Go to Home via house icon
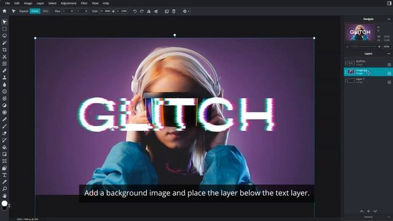Screen dimensions: 393x221 tap(4, 11)
